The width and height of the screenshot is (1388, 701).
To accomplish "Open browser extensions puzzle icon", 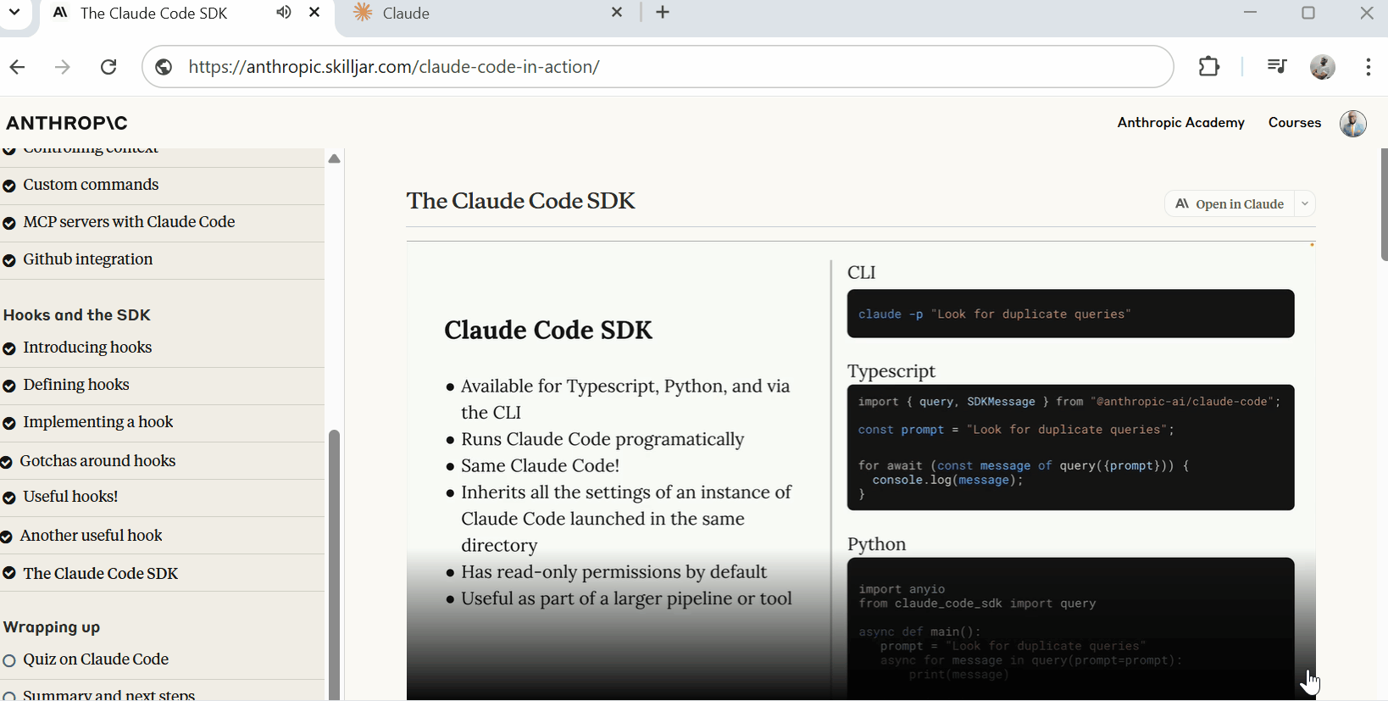I will 1209,66.
